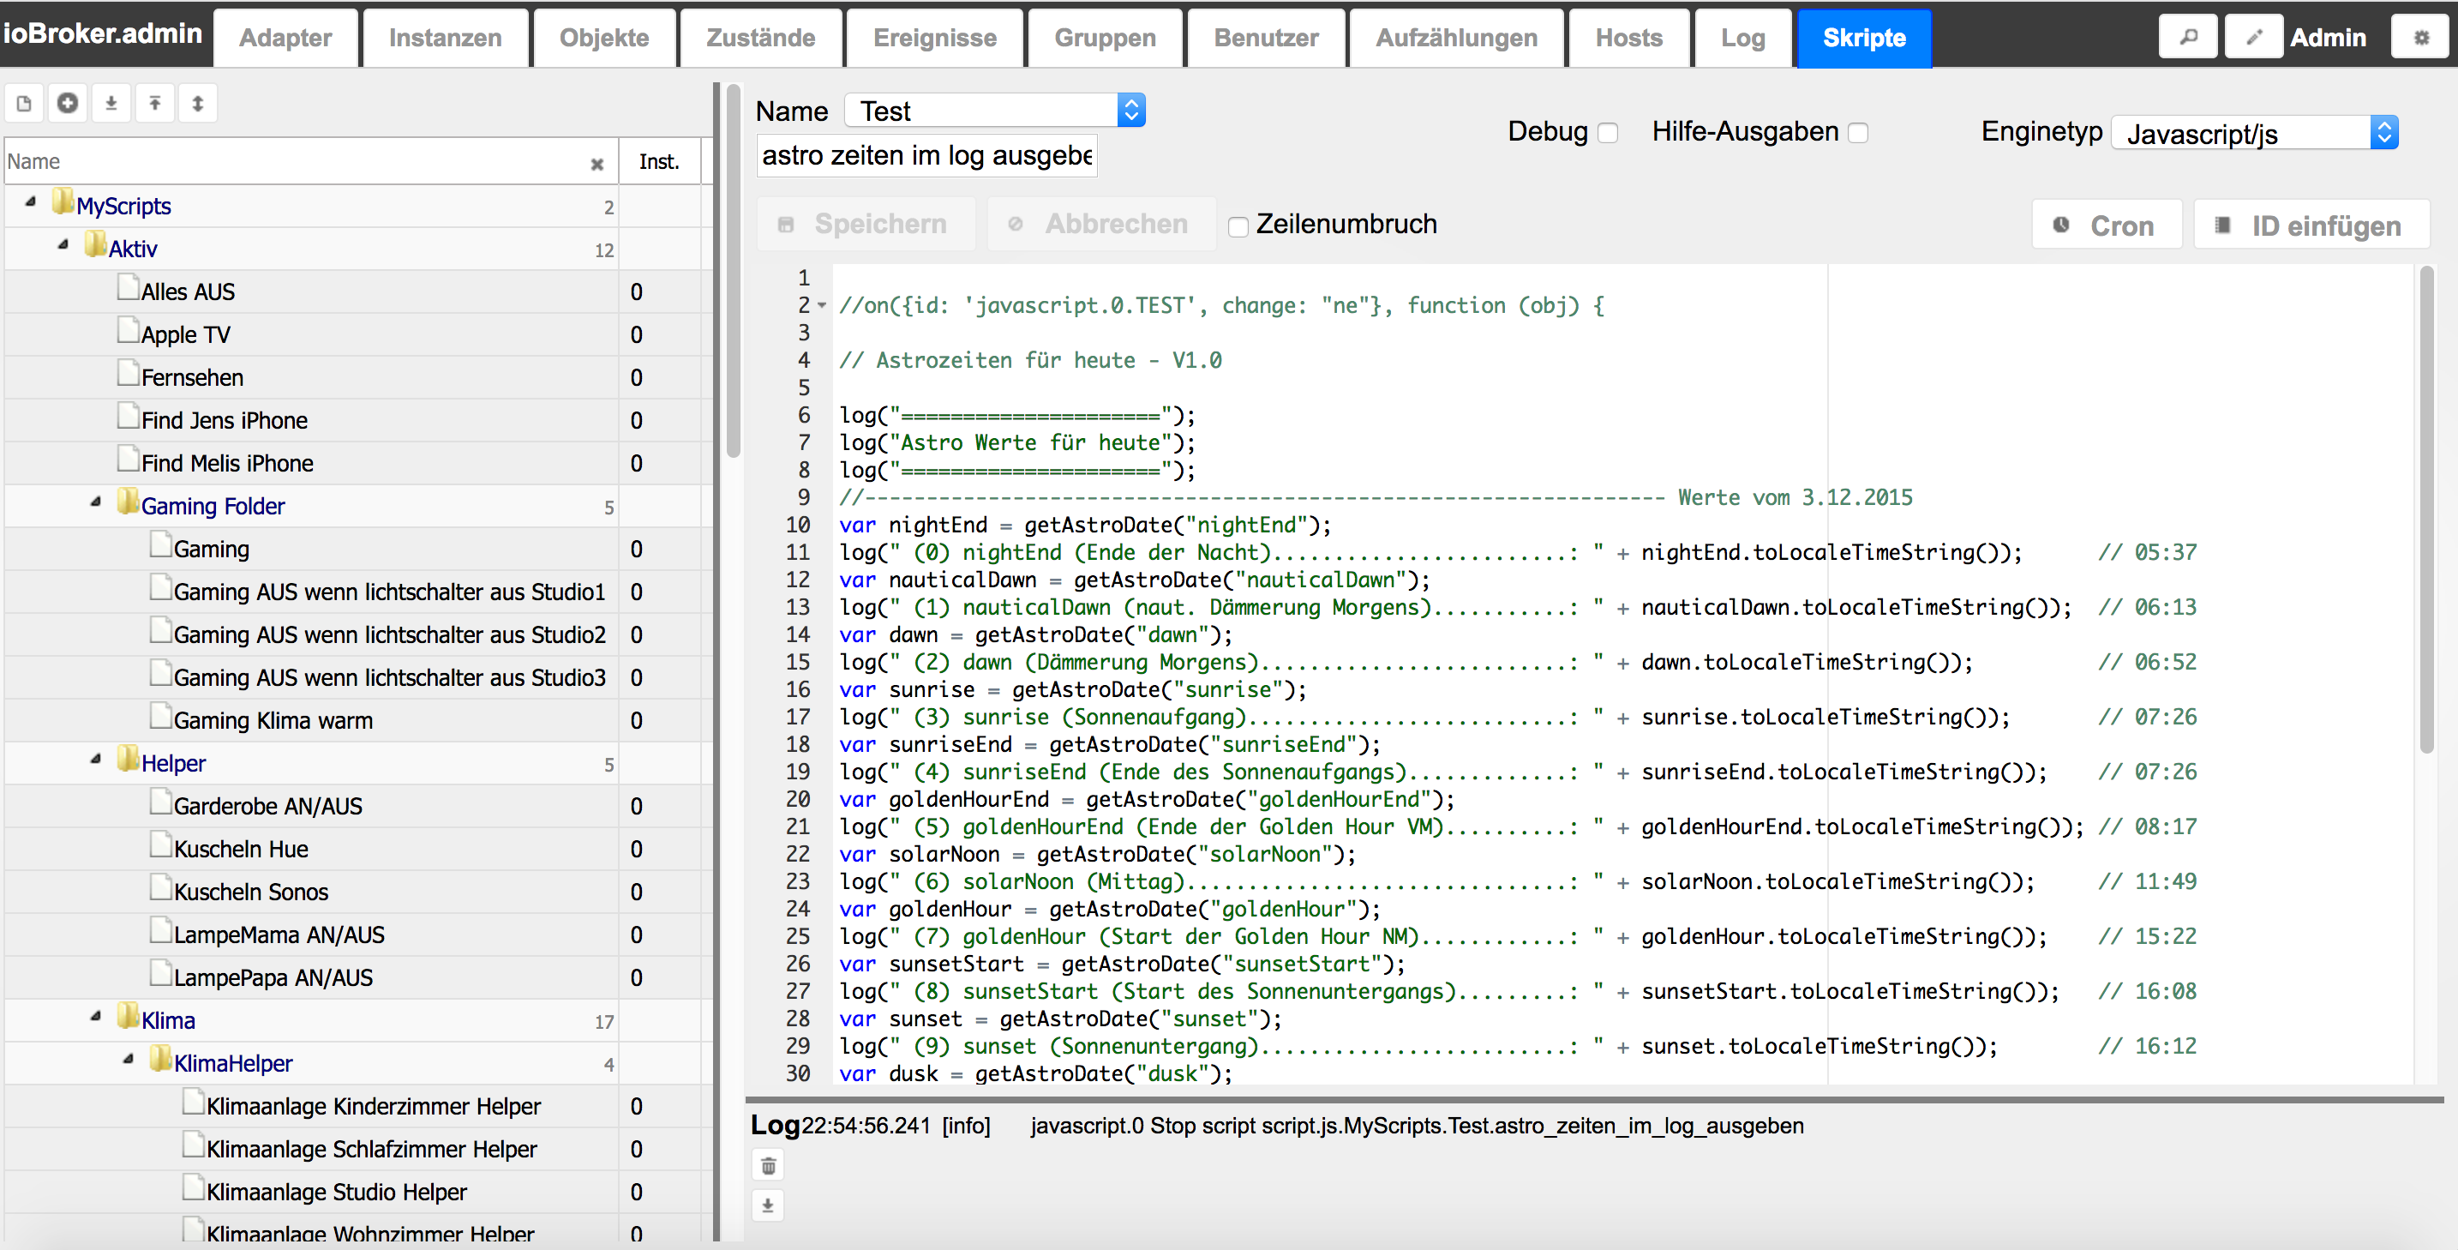Collapse the Aktiv tree node
Viewport: 2458px width, 1250px height.
63,246
